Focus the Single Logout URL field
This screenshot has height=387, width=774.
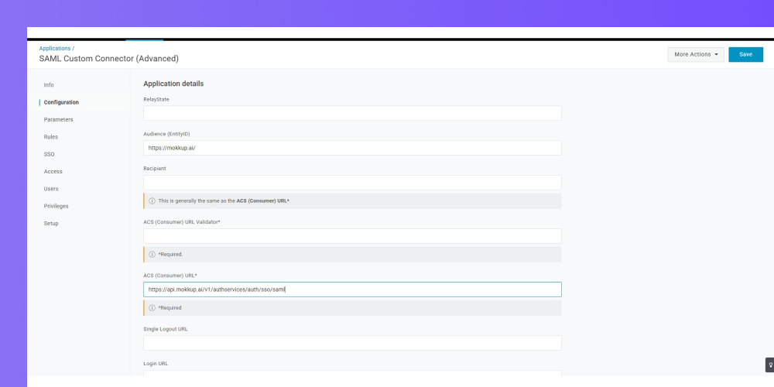(x=352, y=343)
